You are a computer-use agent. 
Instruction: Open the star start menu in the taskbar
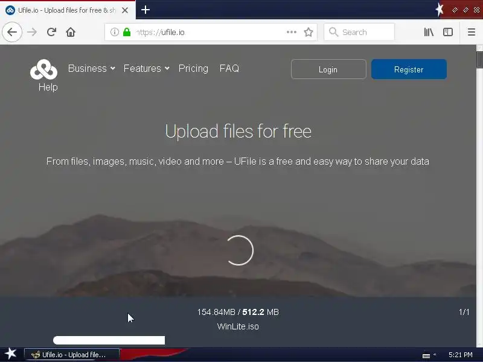pyautogui.click(x=10, y=354)
